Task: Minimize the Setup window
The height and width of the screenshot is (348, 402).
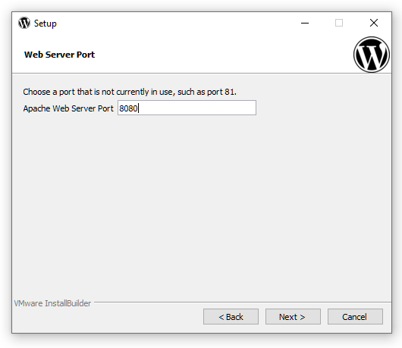Action: [x=305, y=23]
